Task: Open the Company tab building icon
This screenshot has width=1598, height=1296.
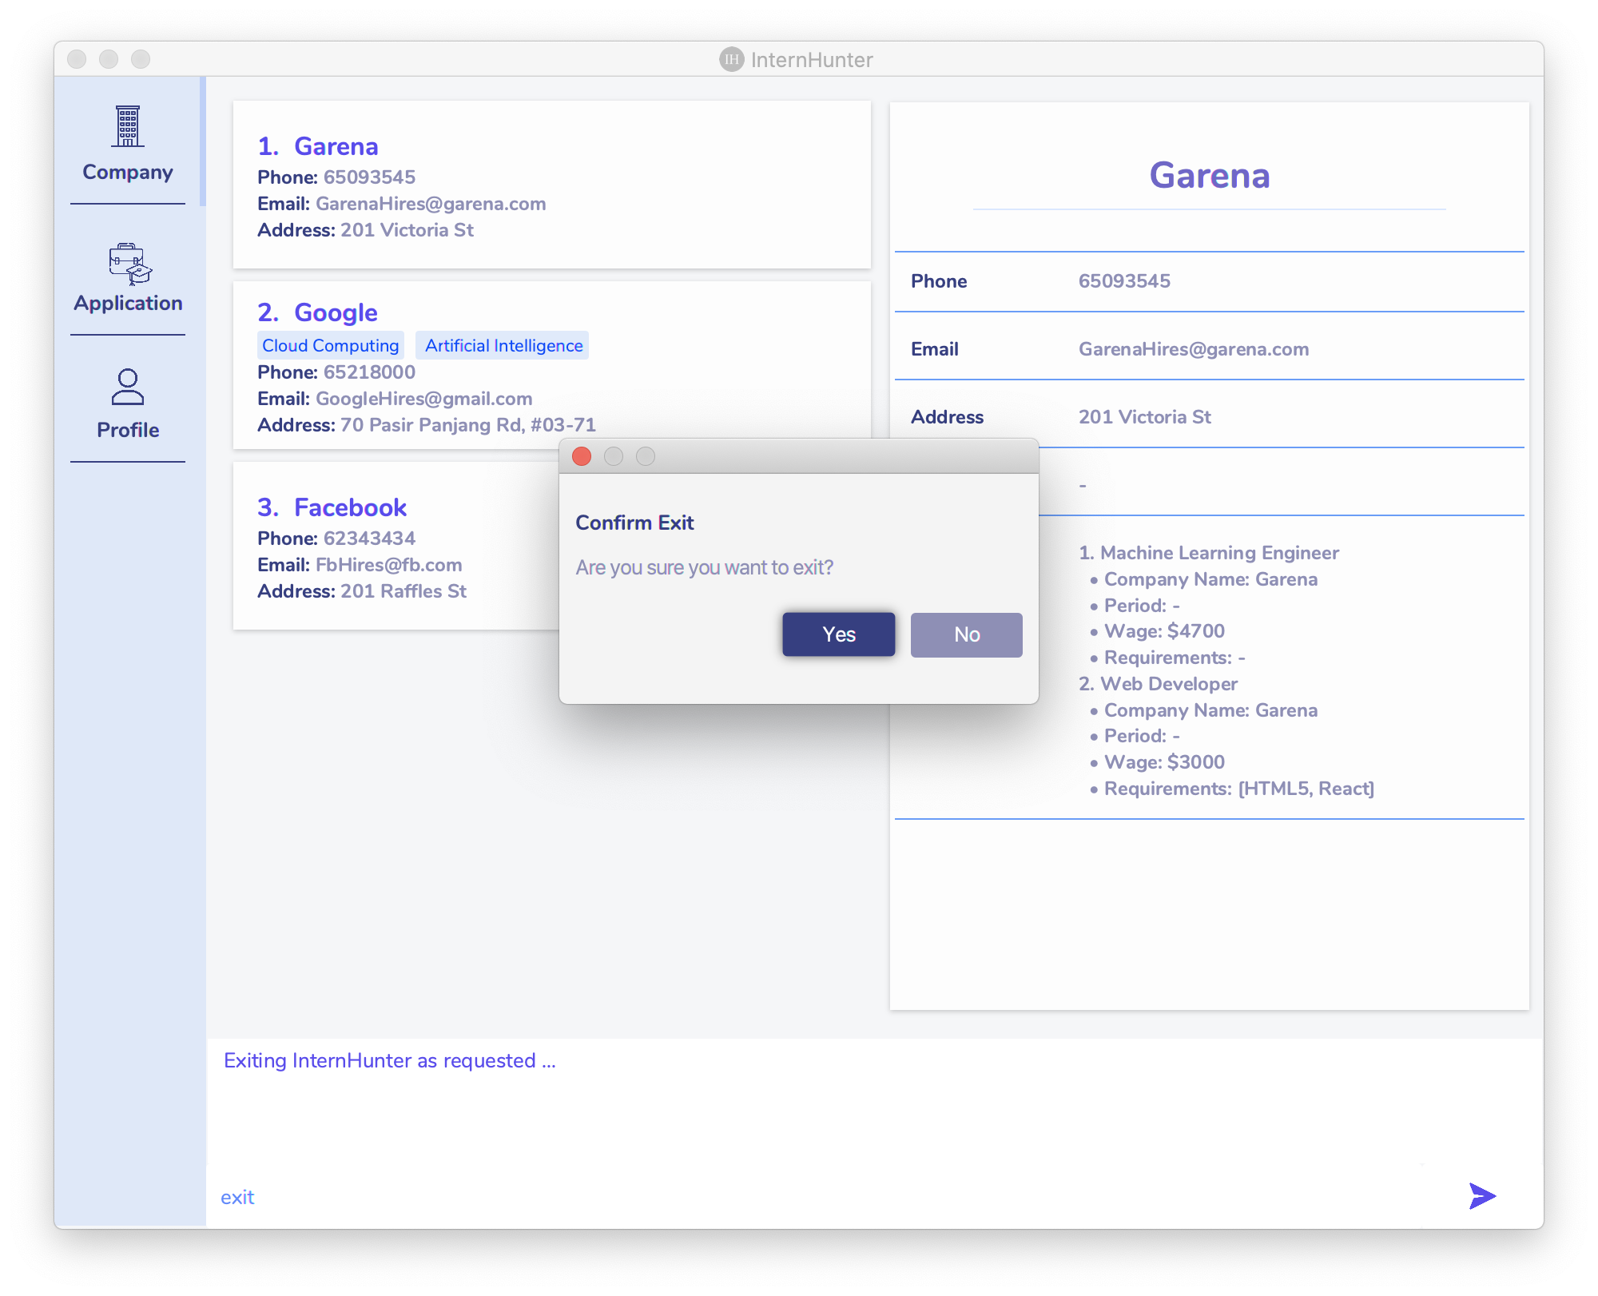Action: 128,126
